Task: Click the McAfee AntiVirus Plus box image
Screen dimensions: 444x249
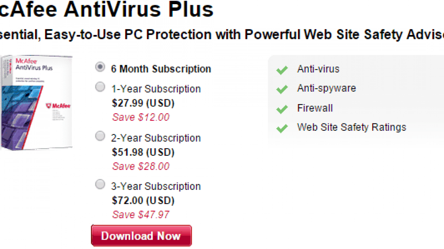Action: click(36, 102)
